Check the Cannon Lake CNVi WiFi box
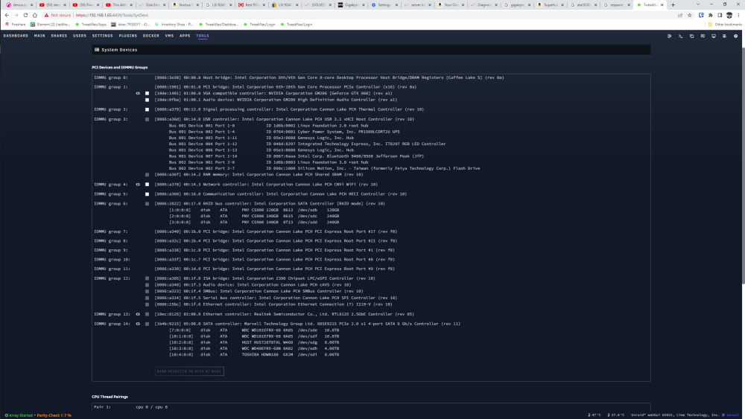 147,185
